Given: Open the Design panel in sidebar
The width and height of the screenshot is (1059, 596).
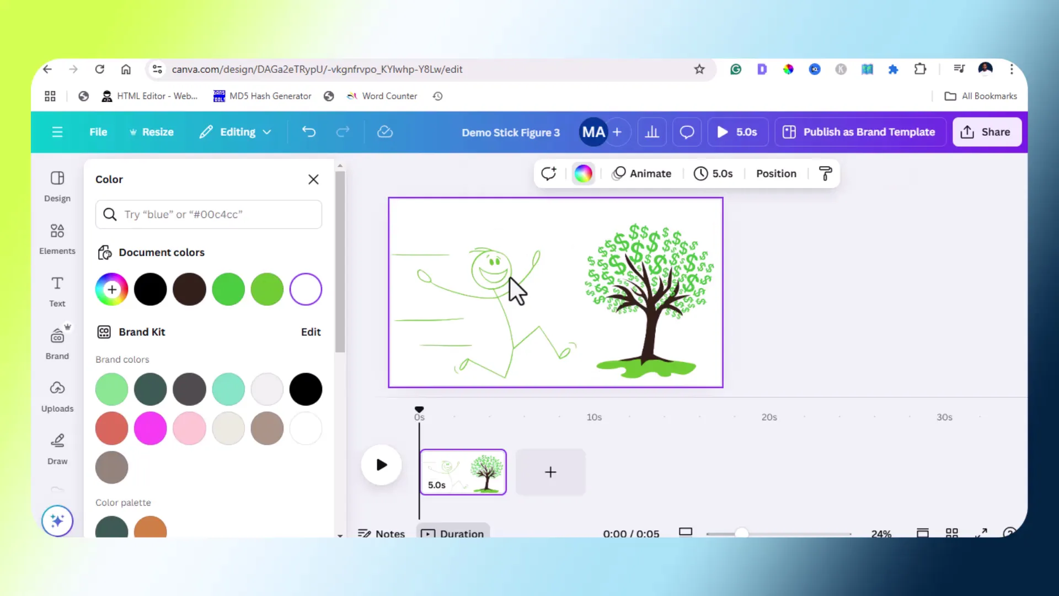Looking at the screenshot, I should 57,187.
